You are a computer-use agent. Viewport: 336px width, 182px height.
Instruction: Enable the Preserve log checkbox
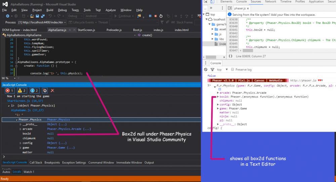coord(233,69)
